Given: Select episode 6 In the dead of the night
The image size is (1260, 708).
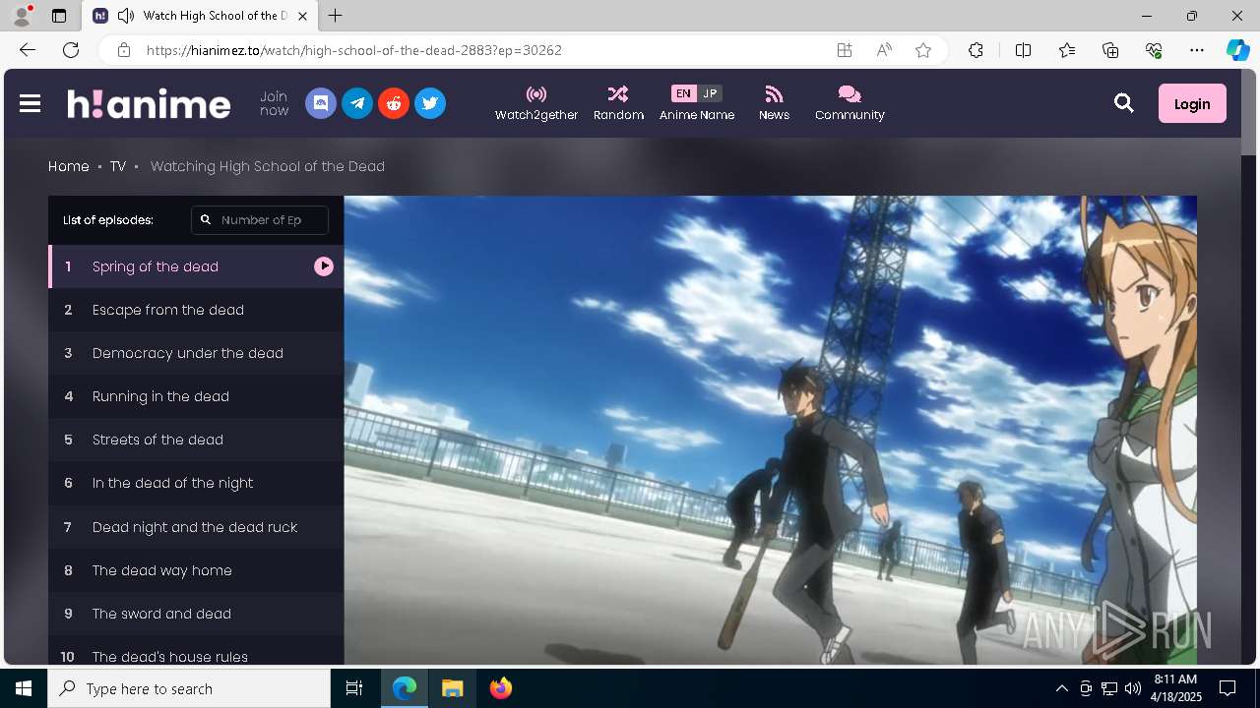Looking at the screenshot, I should pyautogui.click(x=196, y=483).
